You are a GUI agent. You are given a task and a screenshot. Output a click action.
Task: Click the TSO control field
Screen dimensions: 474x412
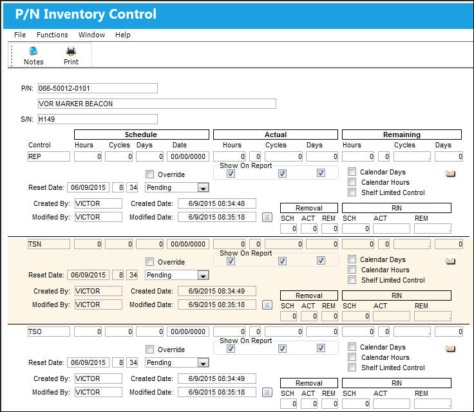[x=49, y=332]
